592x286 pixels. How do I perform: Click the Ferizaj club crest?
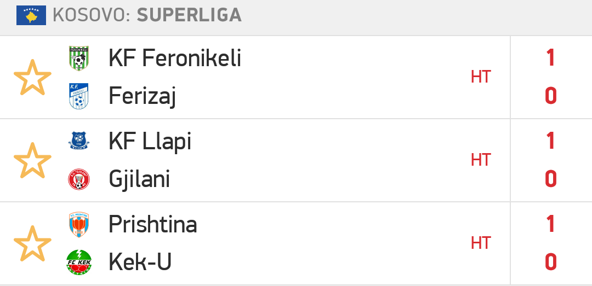point(79,96)
